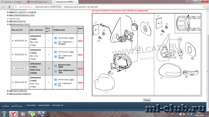Click the elcats.ru address bar

coord(109,7)
